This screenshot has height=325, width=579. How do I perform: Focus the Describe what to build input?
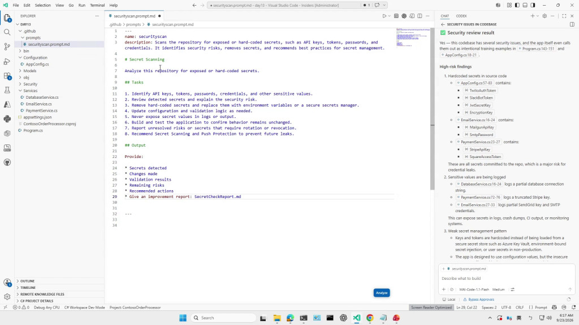[506, 279]
